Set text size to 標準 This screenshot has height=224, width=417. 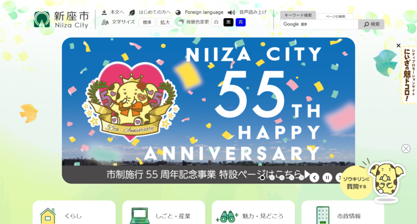point(147,22)
